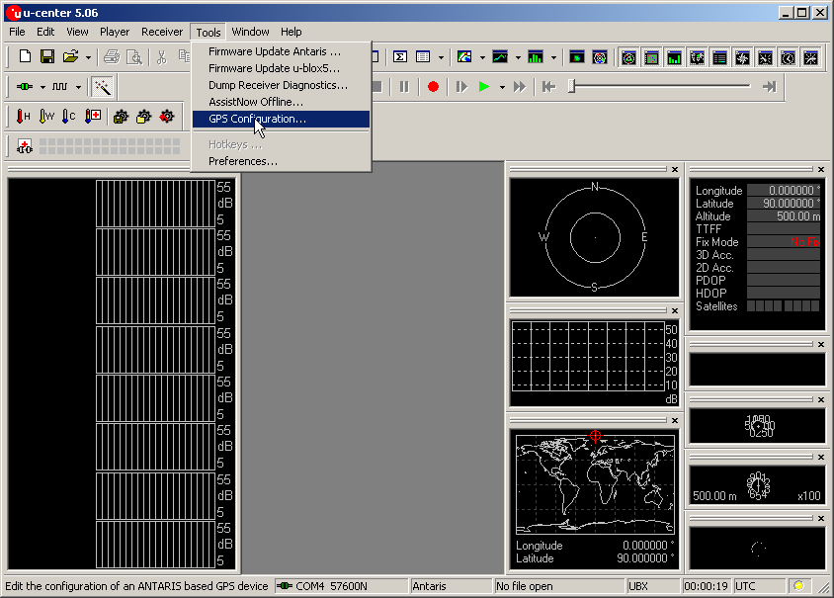Close the world map panel
834x598 pixels.
click(675, 420)
